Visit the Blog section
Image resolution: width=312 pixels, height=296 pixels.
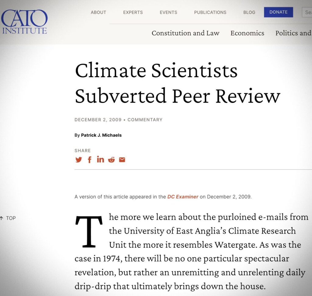[249, 12]
